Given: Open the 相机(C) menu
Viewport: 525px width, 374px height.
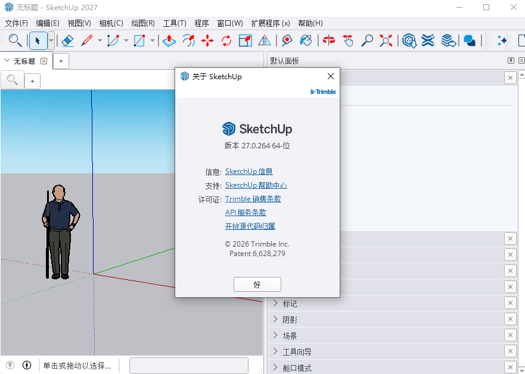Looking at the screenshot, I should click(111, 23).
